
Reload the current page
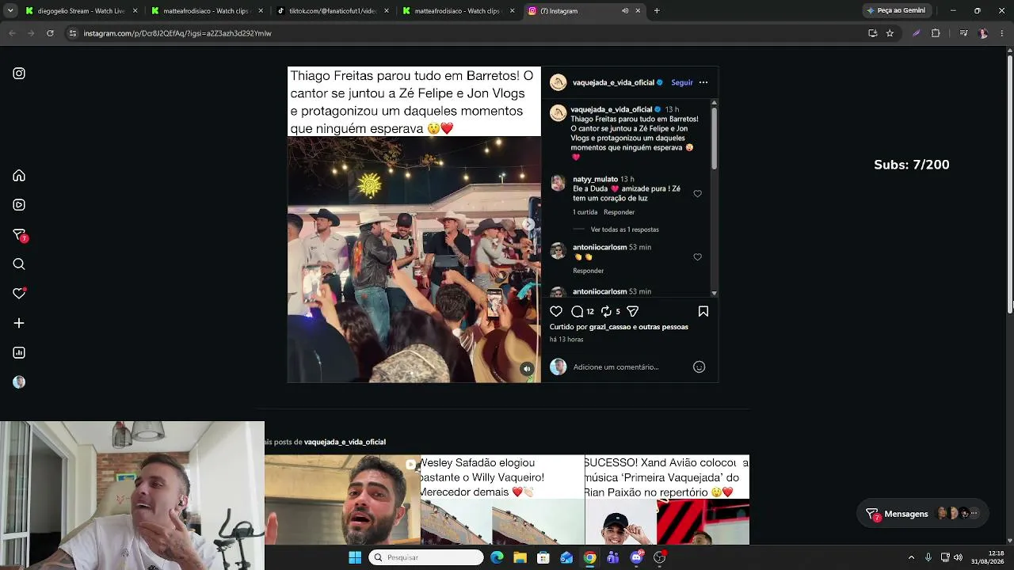tap(50, 33)
